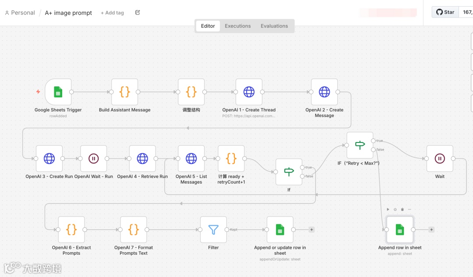Add node after Append row in sheet
This screenshot has height=277, width=473.
click(x=431, y=230)
